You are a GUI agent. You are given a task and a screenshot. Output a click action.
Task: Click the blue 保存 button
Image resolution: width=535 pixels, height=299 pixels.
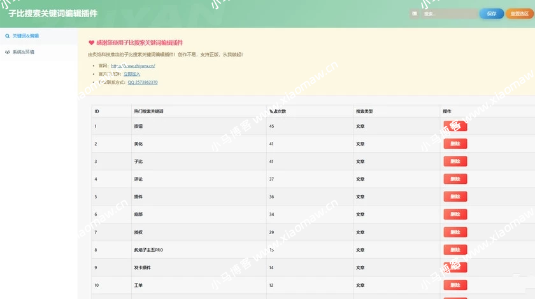click(x=491, y=13)
